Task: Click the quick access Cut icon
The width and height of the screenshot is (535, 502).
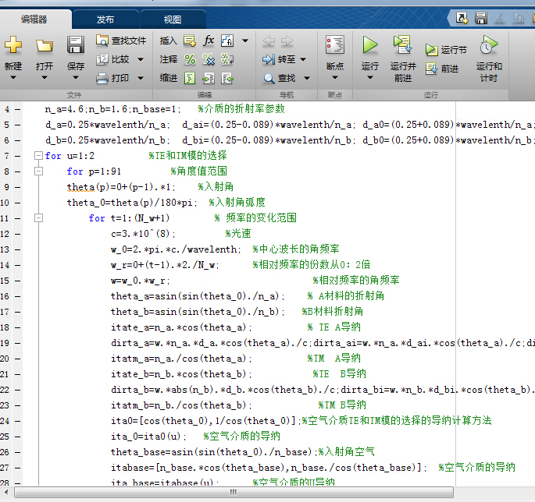Action: pos(500,18)
